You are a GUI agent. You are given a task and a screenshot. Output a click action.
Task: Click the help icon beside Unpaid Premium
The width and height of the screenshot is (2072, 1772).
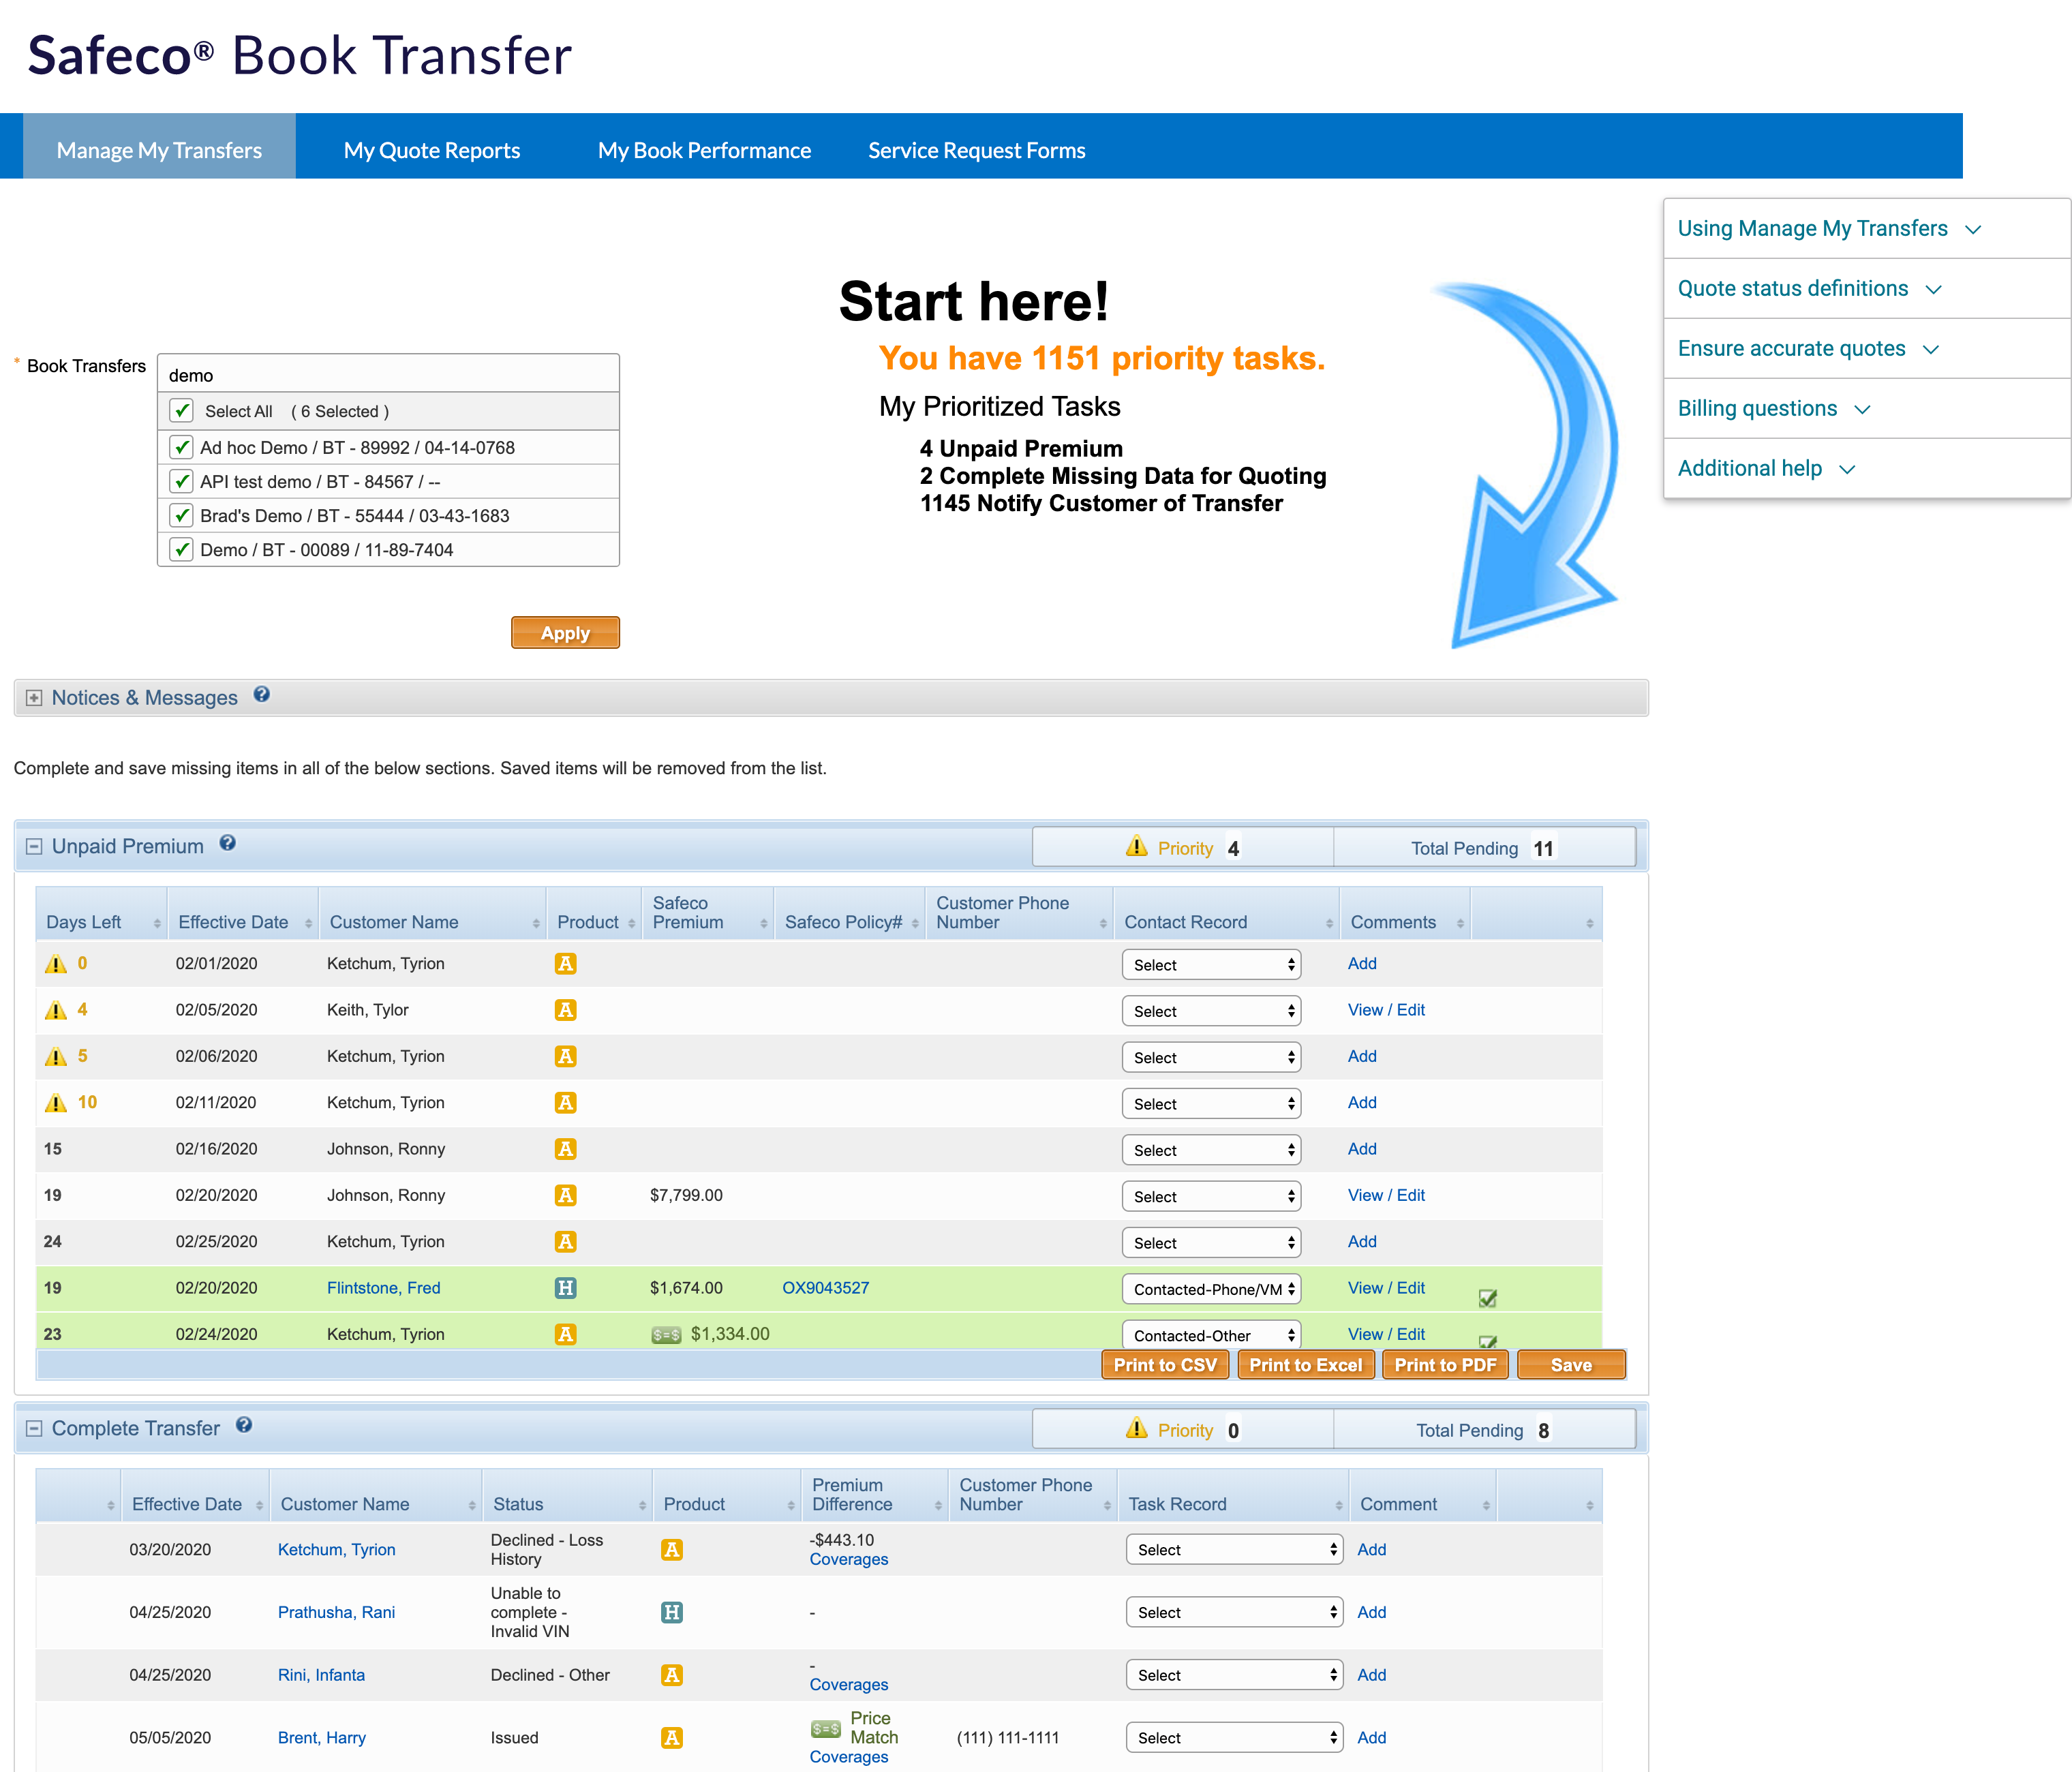(x=228, y=844)
